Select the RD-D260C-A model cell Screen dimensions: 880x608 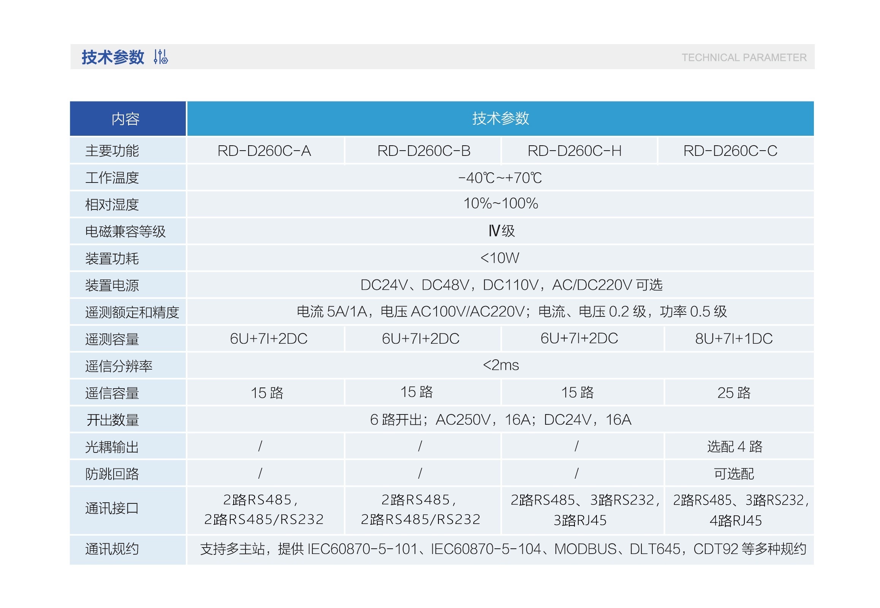click(264, 151)
